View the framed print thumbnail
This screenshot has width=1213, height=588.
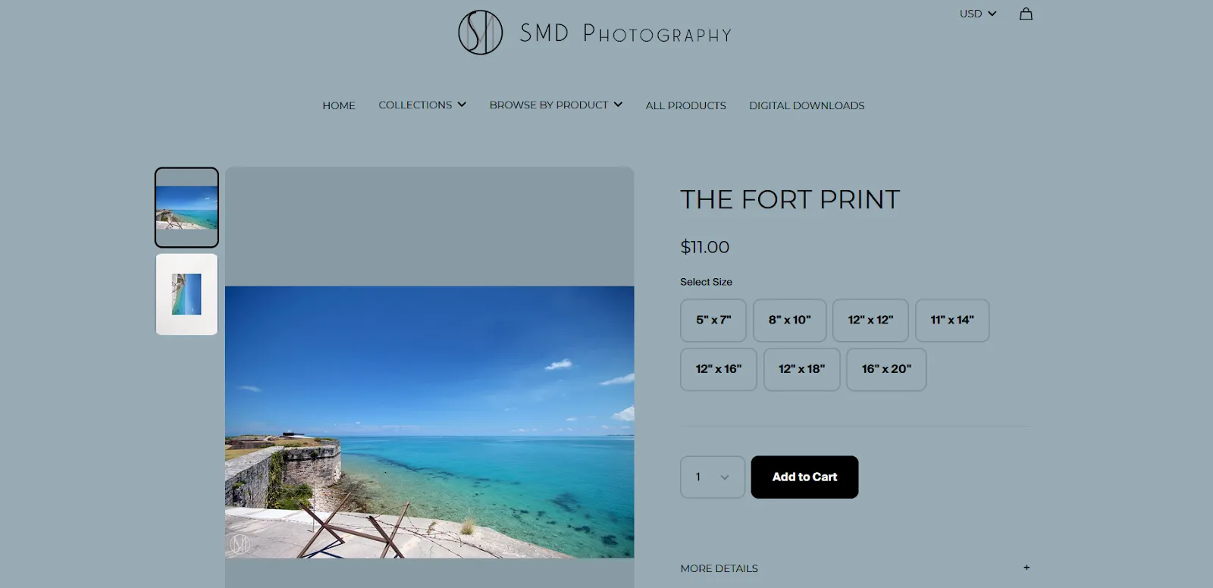[x=186, y=294]
